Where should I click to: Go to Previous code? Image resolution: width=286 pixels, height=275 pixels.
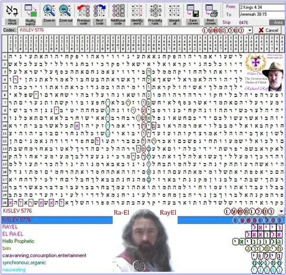click(x=83, y=11)
